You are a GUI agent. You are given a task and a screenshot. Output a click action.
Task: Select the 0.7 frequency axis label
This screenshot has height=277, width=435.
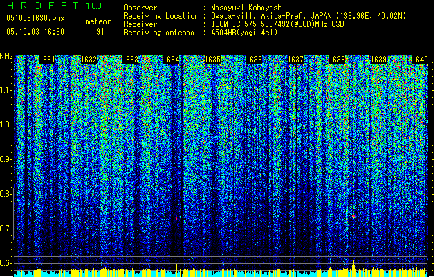tap(6, 229)
